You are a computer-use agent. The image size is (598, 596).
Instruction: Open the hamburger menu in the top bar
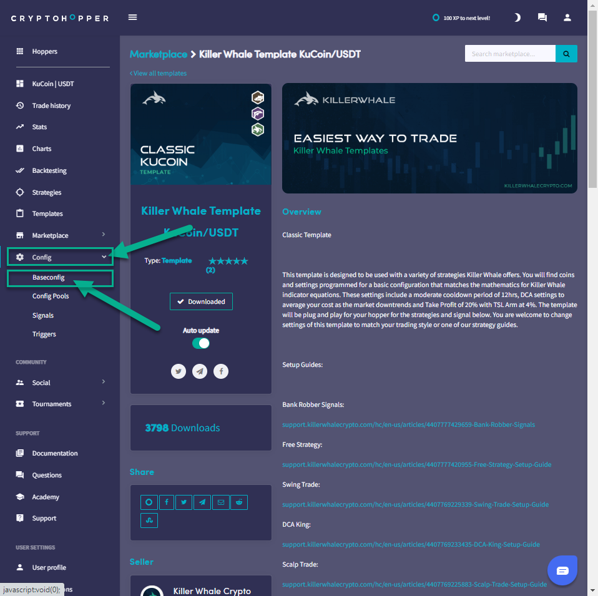pos(132,17)
